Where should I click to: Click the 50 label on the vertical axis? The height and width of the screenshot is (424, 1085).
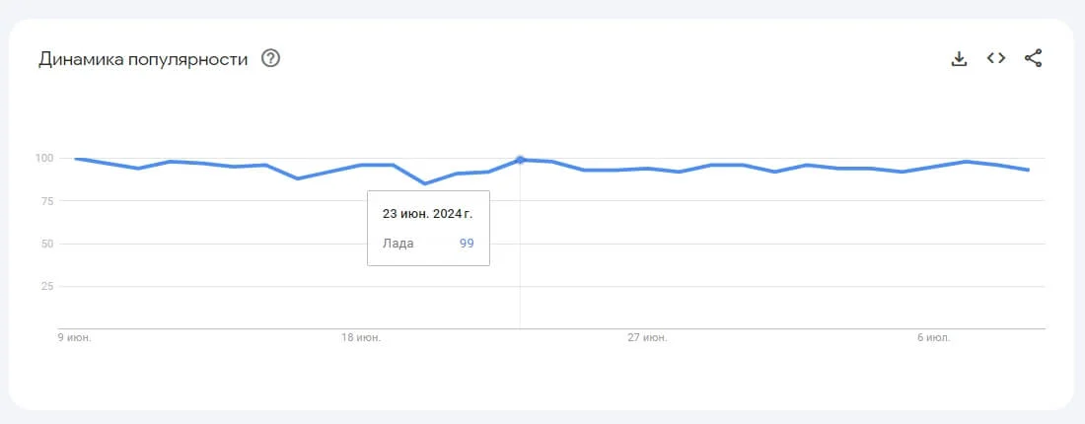pyautogui.click(x=45, y=244)
